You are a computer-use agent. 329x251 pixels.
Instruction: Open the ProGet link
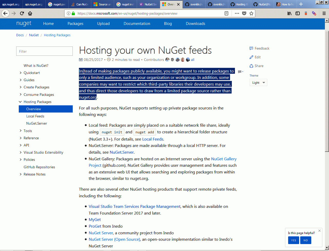tap(95, 226)
